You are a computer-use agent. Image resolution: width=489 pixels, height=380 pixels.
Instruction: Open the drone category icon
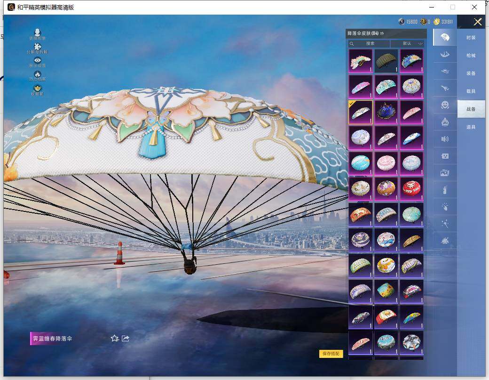coord(444,71)
